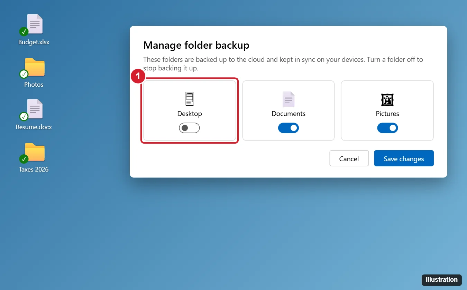Screen dimensions: 467x290
Task: Click the green sync checkmark on Taxes 2026
Action: click(24, 159)
